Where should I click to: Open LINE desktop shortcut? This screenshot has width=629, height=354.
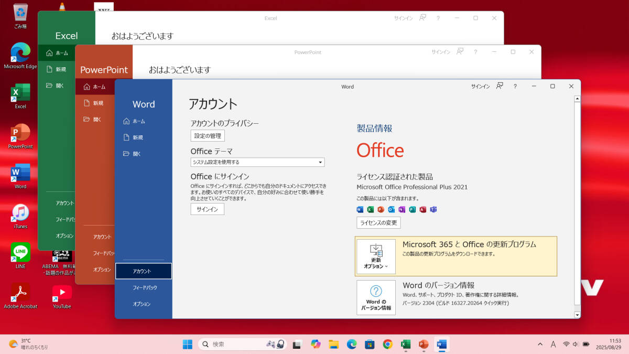20,256
